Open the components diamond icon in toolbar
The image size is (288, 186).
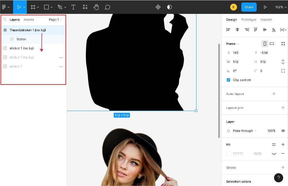click(x=158, y=7)
